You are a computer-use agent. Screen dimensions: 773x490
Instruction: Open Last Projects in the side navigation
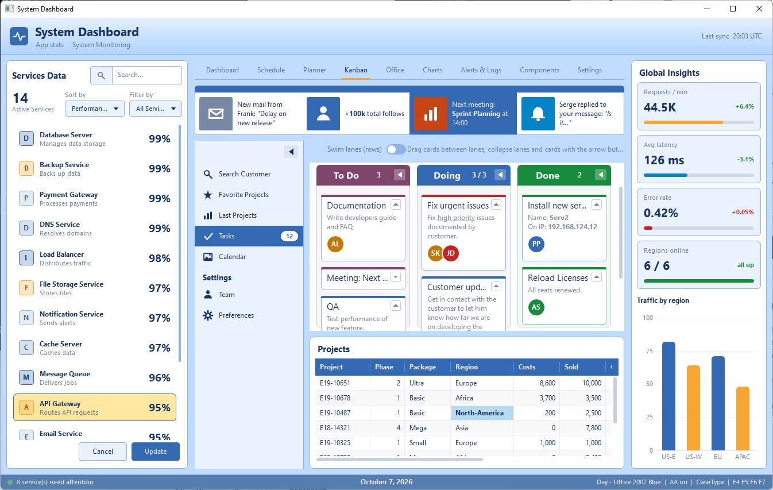tap(249, 215)
